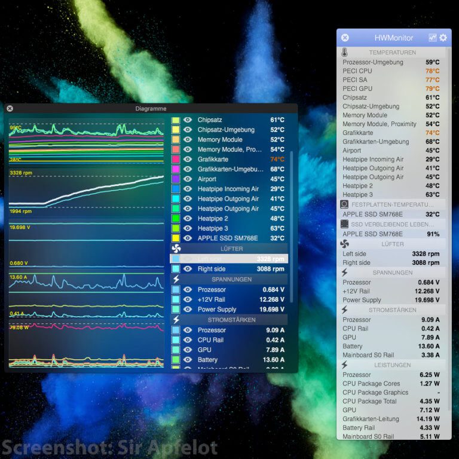Open graphs icon in HWMonitor header

click(432, 38)
